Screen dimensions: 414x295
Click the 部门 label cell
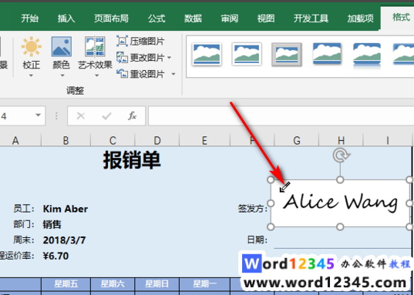point(24,224)
